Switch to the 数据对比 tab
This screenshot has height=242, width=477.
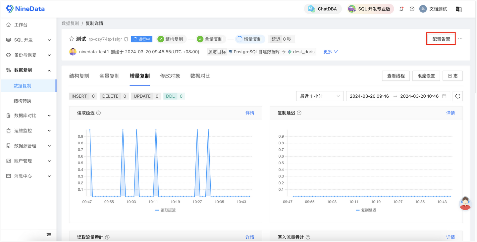[x=200, y=75]
